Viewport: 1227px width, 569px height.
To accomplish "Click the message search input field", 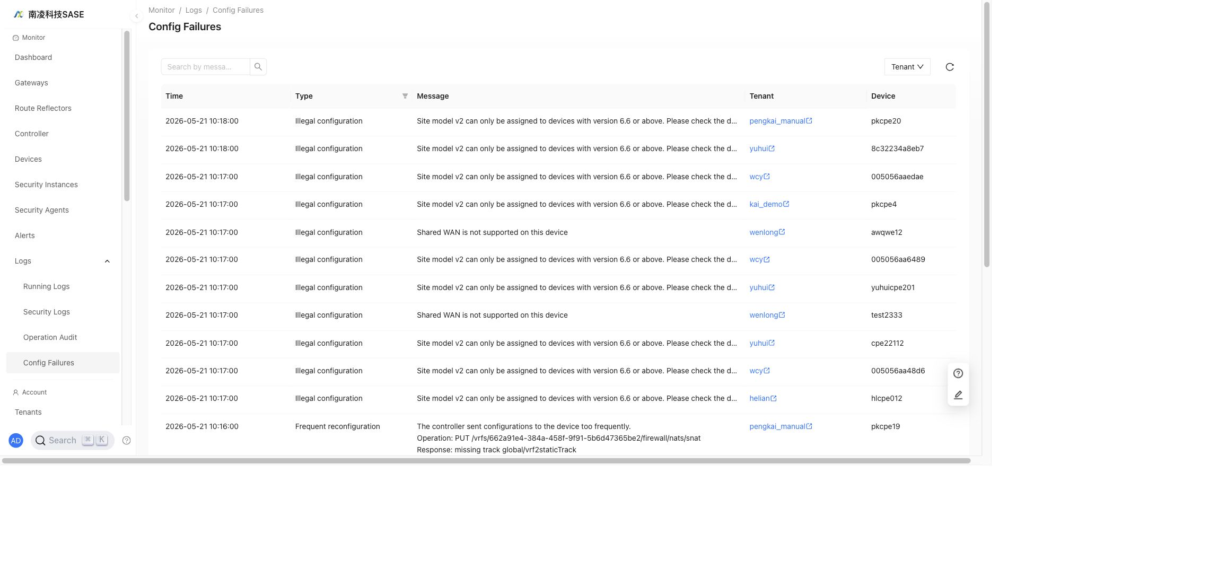I will [205, 67].
